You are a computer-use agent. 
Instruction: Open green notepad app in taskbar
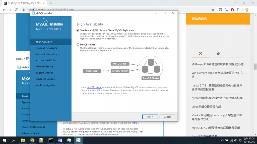[x=41, y=140]
